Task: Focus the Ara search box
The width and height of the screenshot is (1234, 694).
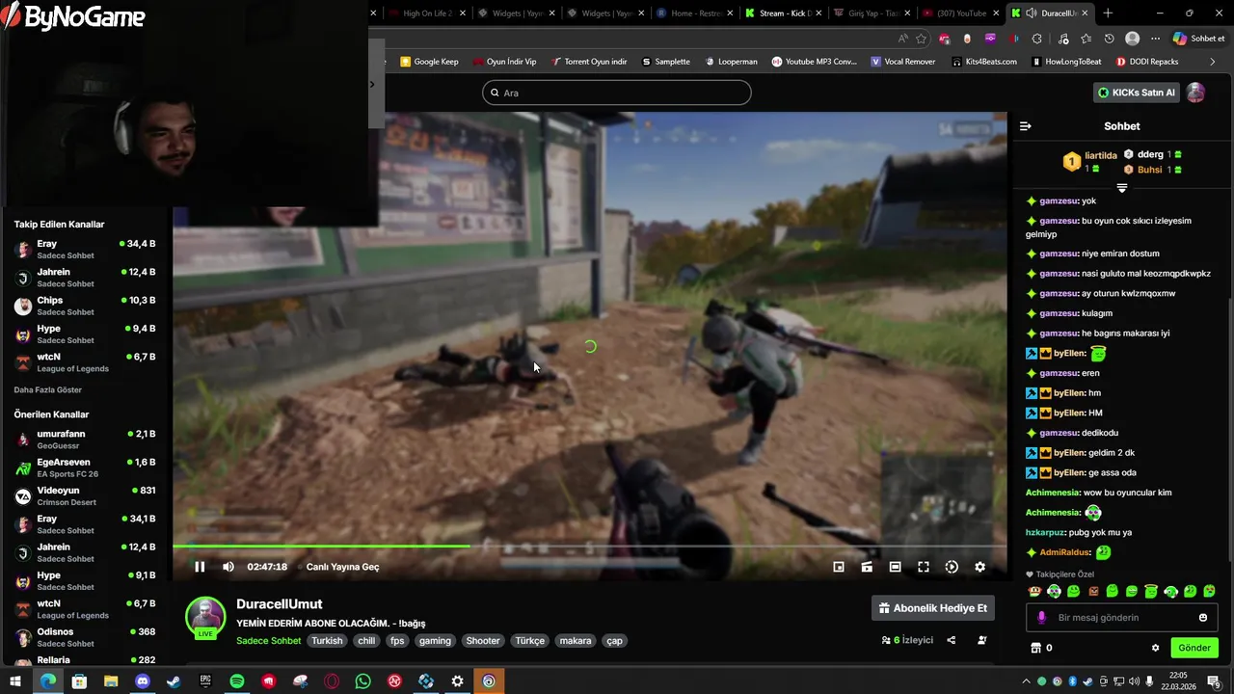Action: tap(617, 93)
